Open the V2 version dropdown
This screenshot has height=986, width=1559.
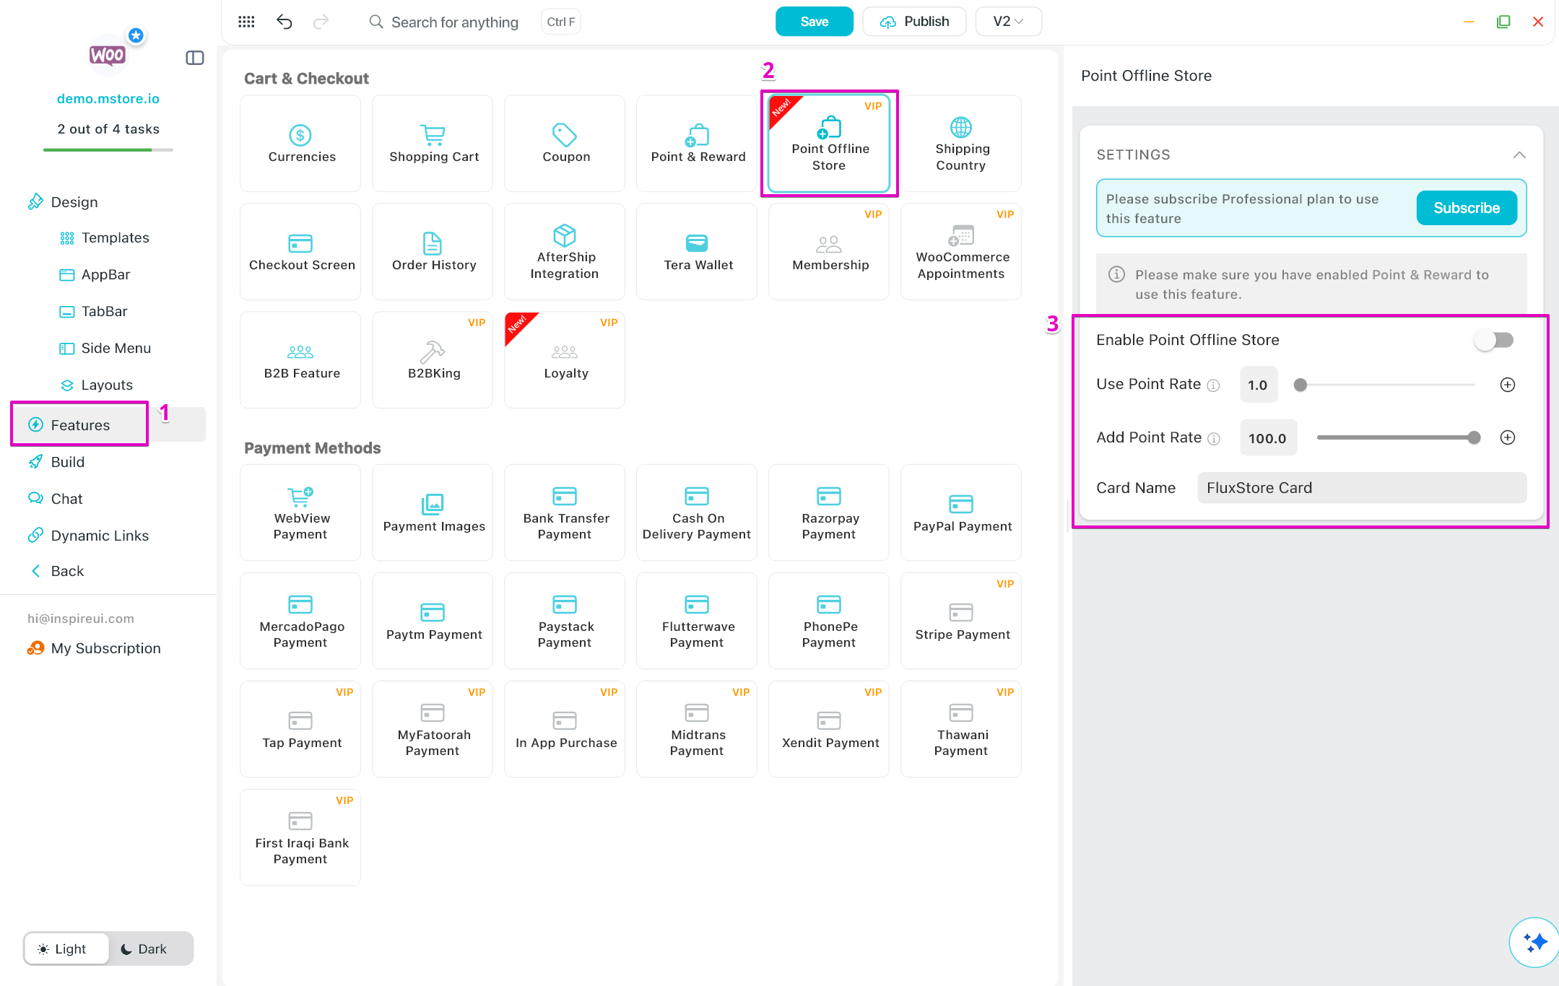(x=1008, y=22)
